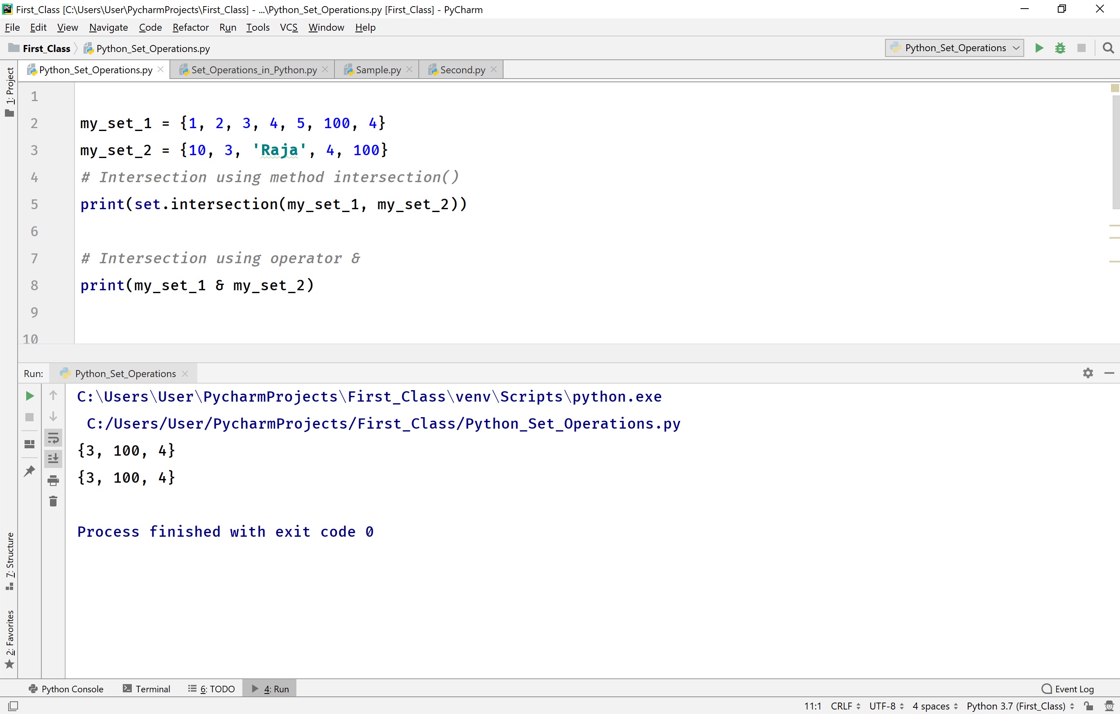1120x714 pixels.
Task: Print the console contents
Action: (x=53, y=481)
